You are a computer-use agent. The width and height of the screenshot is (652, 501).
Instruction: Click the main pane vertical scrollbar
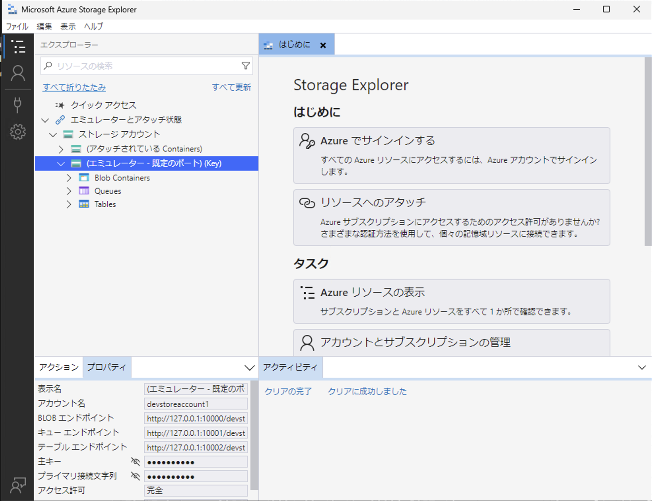pyautogui.click(x=648, y=152)
